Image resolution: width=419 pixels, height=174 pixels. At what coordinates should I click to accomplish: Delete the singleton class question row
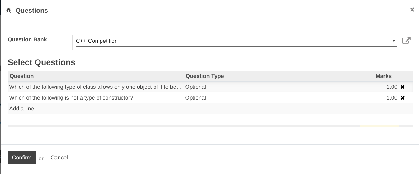(402, 87)
